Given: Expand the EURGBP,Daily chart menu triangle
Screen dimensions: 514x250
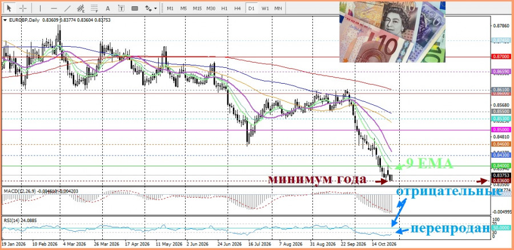Looking at the screenshot, I should coord(5,21).
